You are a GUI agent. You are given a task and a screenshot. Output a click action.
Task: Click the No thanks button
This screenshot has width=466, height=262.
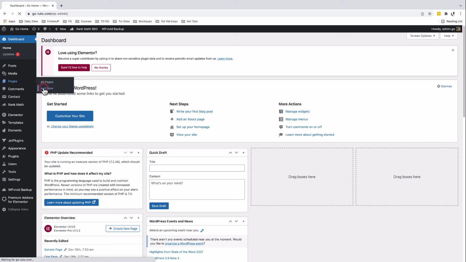coord(101,68)
